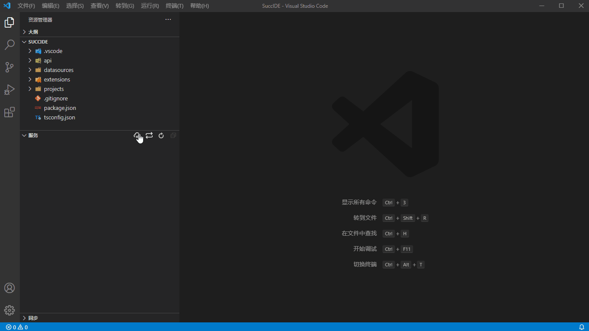
Task: Click the 转到文件 shortcut hint
Action: (x=365, y=218)
